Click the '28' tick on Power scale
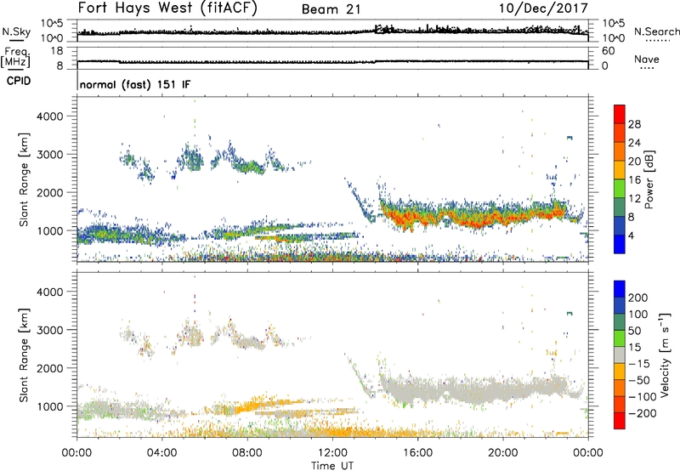This screenshot has width=680, height=471. click(634, 124)
